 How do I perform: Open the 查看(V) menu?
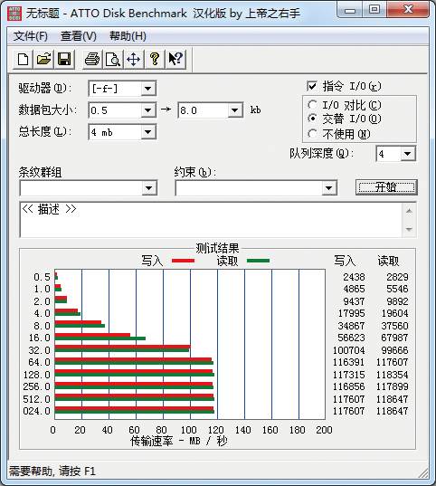pos(79,36)
